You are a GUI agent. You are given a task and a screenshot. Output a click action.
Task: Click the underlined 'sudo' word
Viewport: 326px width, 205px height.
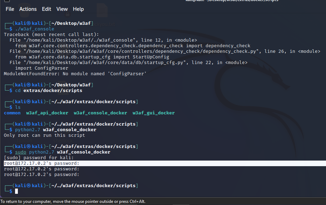pos(21,152)
